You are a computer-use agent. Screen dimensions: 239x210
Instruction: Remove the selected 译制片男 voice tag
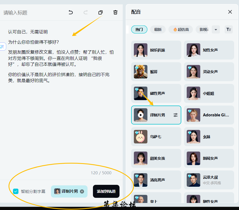click(82, 191)
